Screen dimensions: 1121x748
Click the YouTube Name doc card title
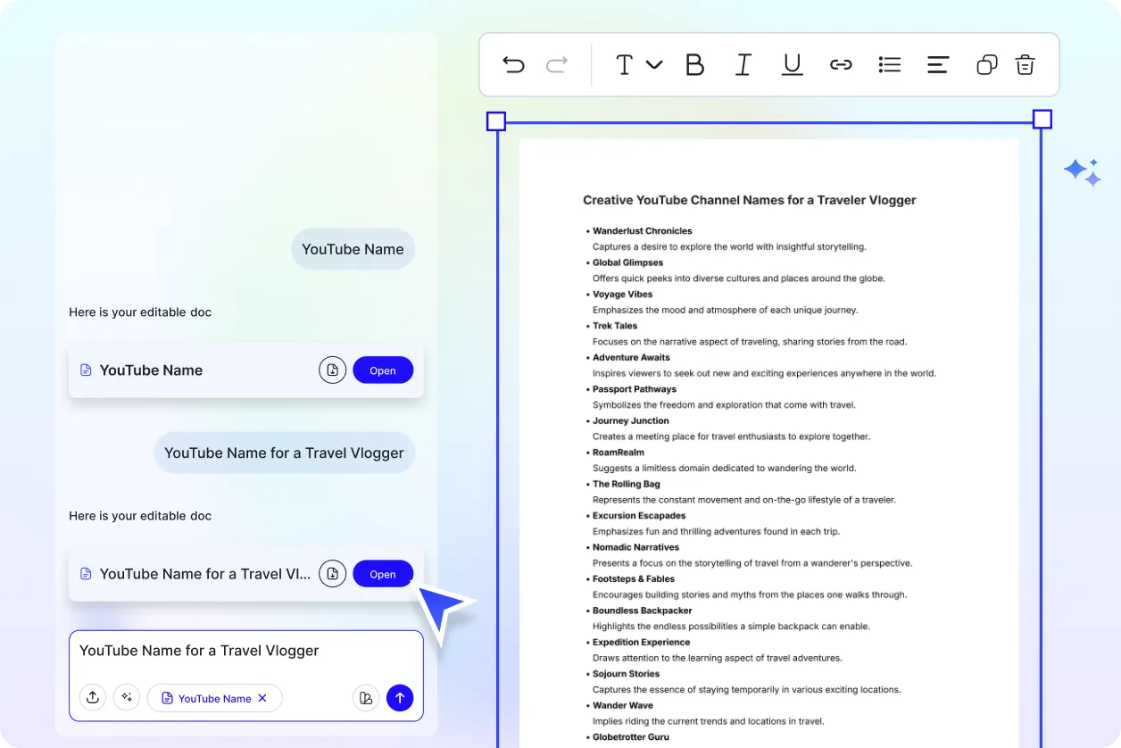[x=151, y=370]
